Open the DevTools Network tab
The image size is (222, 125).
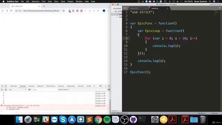click(40, 86)
